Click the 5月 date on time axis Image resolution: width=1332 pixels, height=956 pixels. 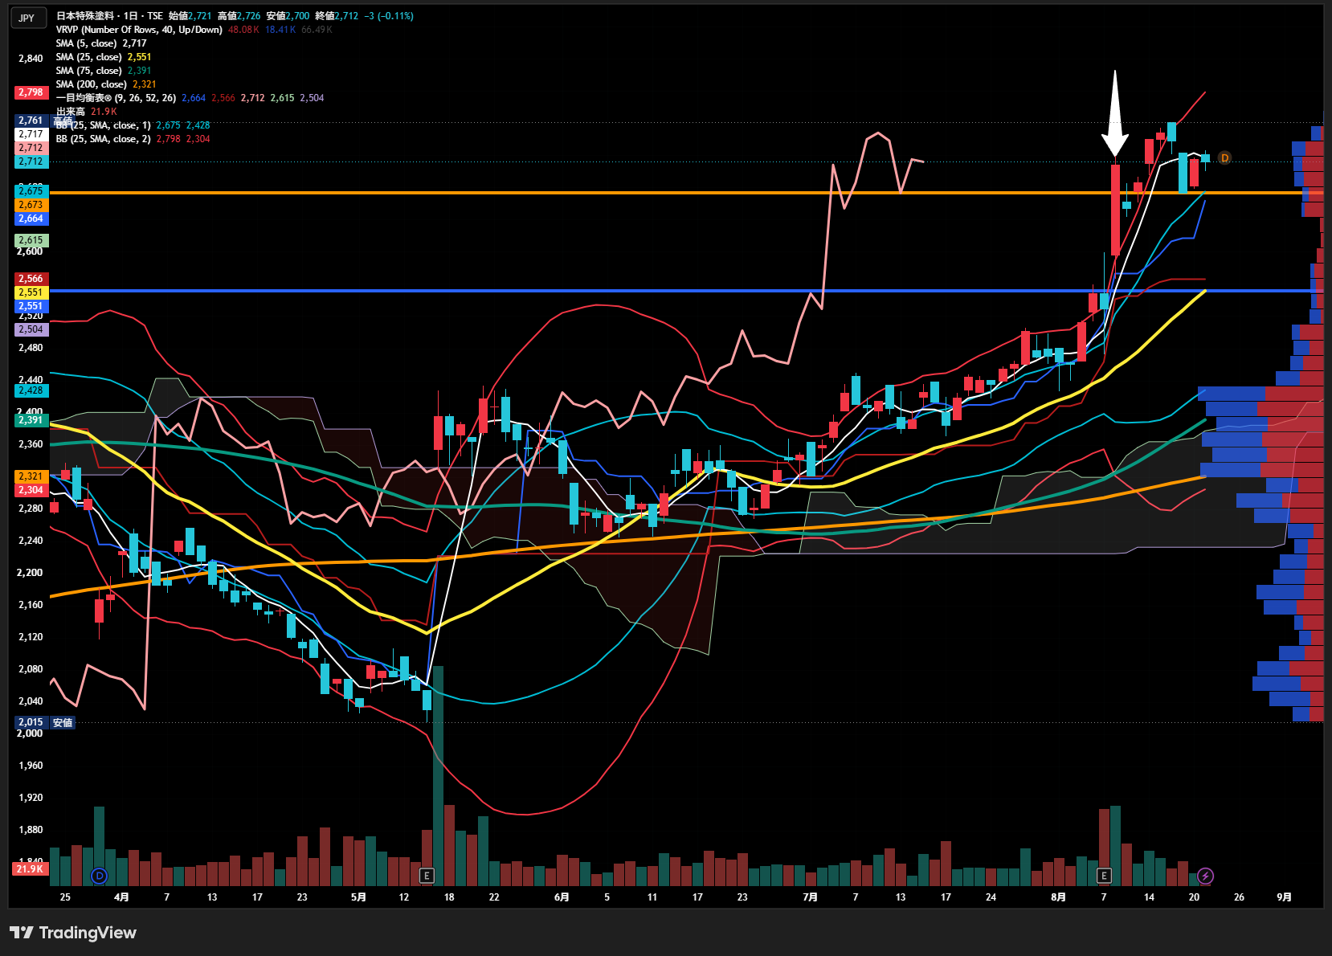[x=358, y=897]
